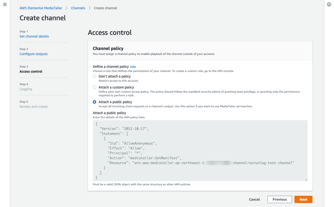Select the Review and create step
The width and height of the screenshot is (334, 207).
tap(33, 107)
